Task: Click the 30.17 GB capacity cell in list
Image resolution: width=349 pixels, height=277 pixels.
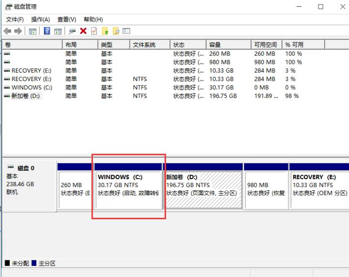Action: click(222, 87)
